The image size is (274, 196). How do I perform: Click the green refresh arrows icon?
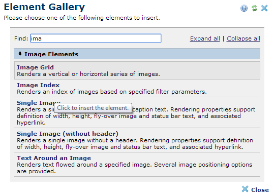[254, 8]
